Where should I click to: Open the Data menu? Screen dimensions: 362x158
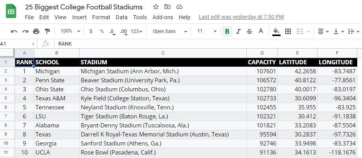tap(122, 17)
